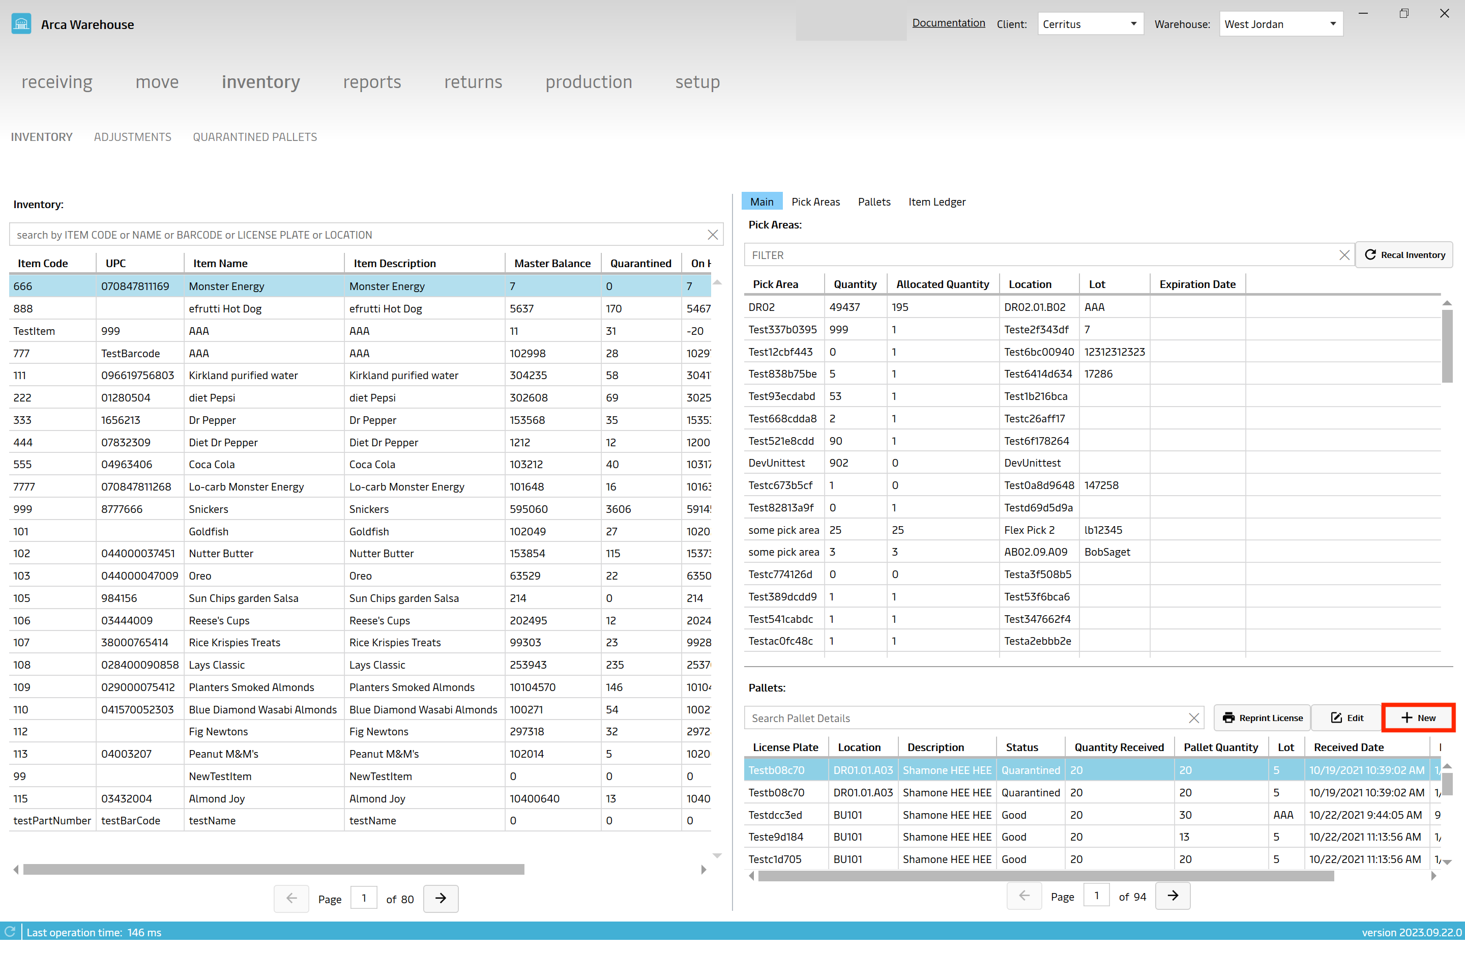This screenshot has height=977, width=1465.
Task: Go to previous inventory page arrow
Action: (x=291, y=899)
